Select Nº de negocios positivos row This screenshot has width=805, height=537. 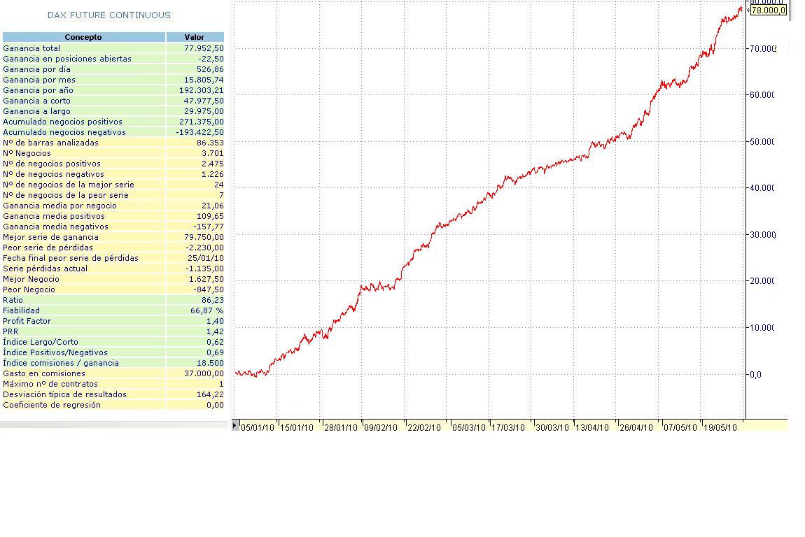pyautogui.click(x=113, y=164)
